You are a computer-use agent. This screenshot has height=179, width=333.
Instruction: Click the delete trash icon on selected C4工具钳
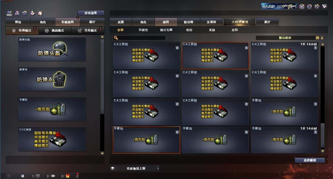click(246, 48)
